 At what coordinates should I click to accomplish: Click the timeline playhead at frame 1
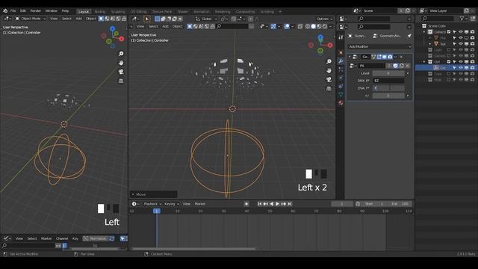pyautogui.click(x=157, y=211)
